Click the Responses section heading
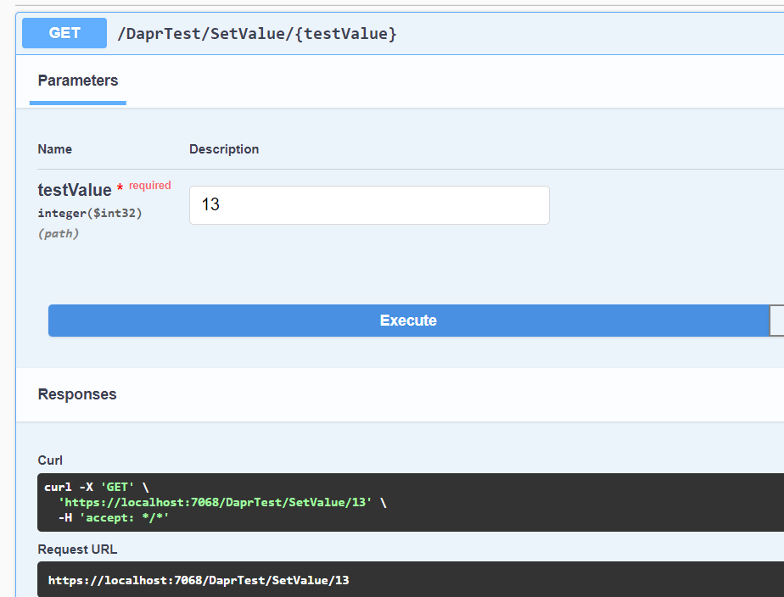 click(x=77, y=394)
